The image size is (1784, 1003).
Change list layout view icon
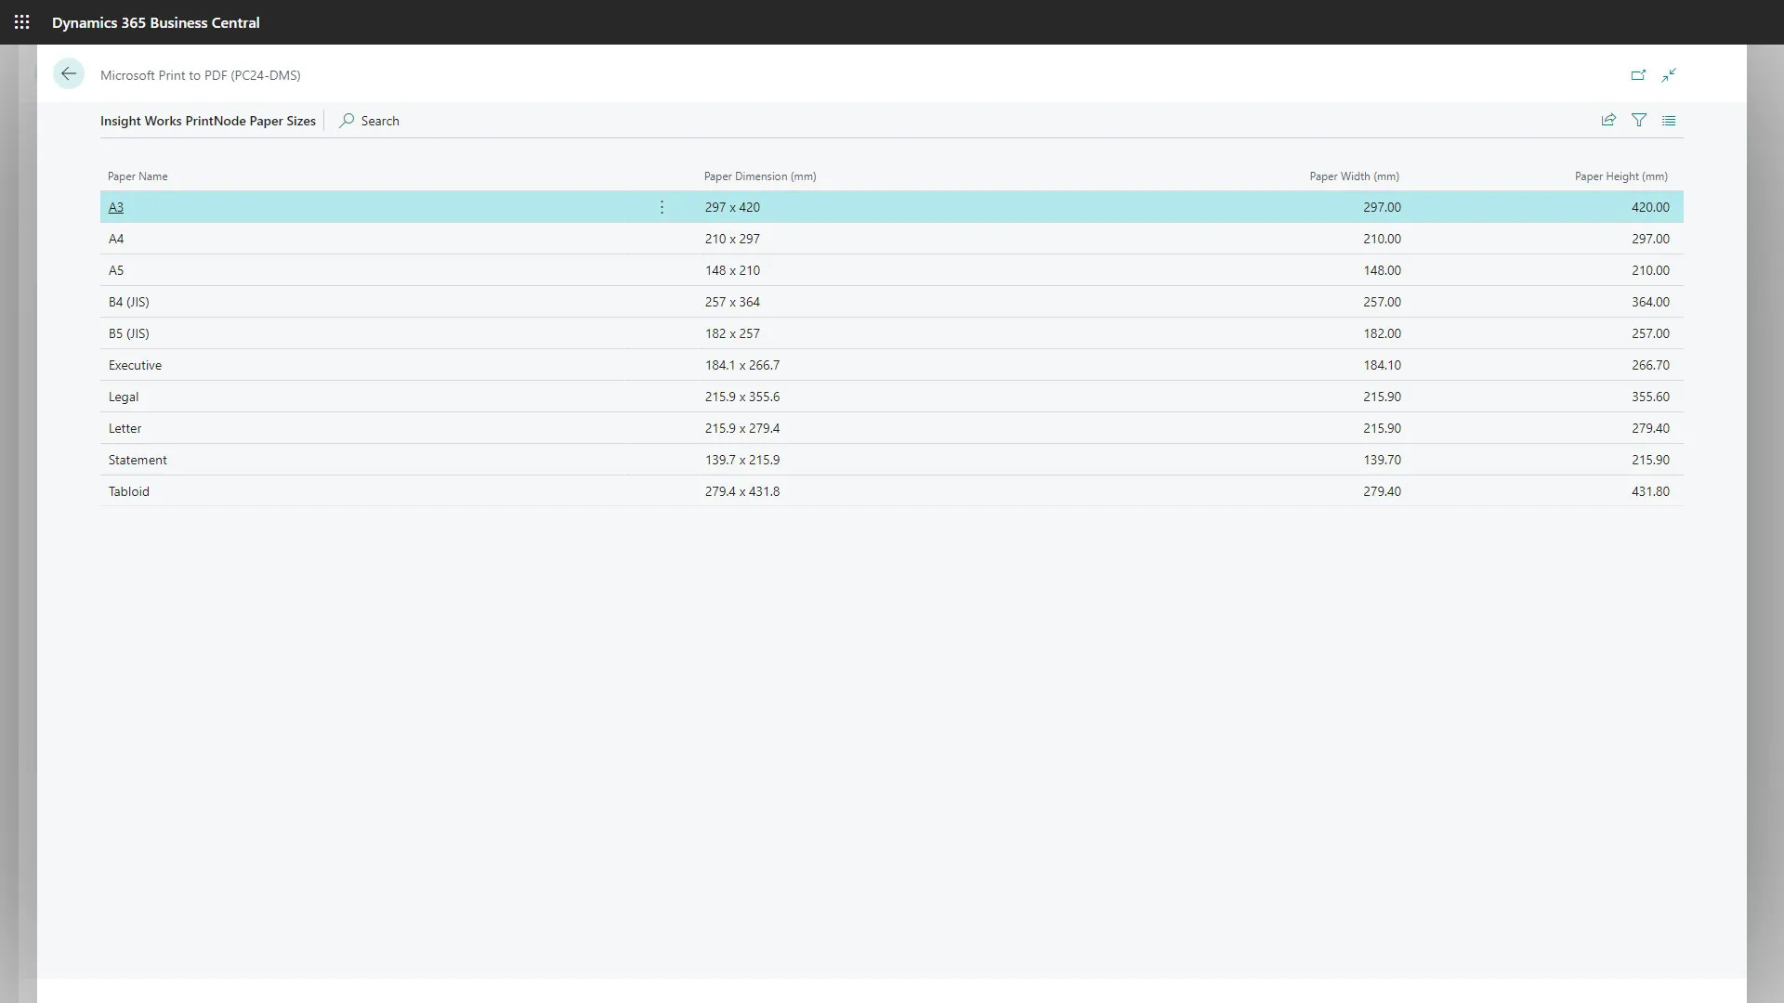[x=1669, y=121]
